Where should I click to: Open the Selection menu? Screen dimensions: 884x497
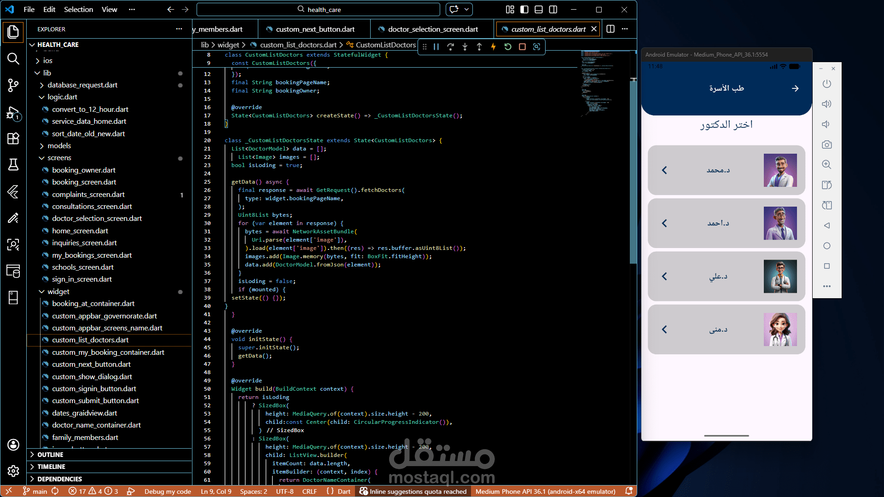click(78, 10)
